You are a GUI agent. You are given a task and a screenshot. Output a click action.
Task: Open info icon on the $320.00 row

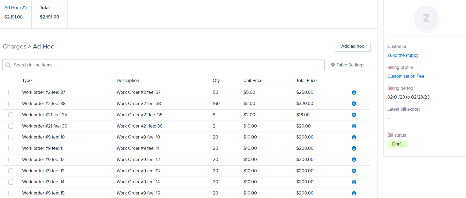click(x=354, y=104)
